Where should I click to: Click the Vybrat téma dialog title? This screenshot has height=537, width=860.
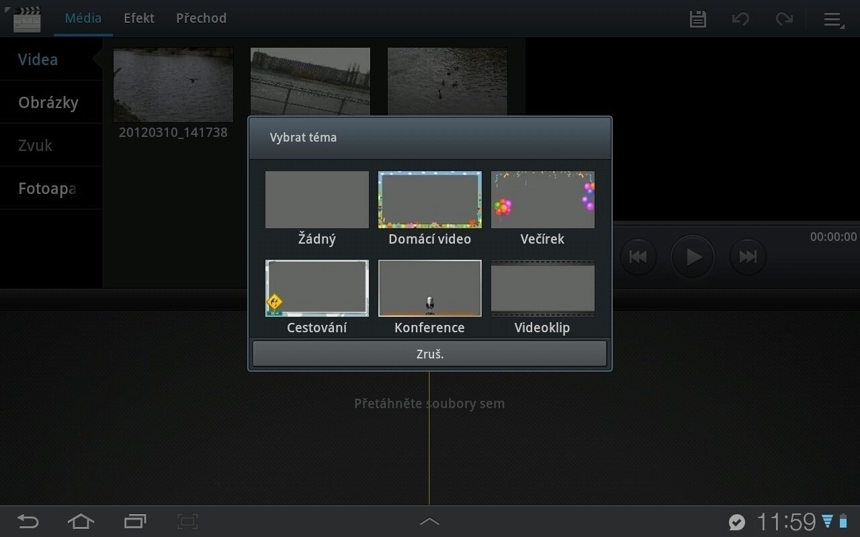pos(303,138)
